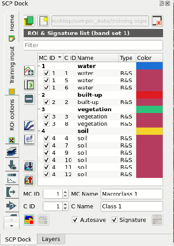This screenshot has height=246, width=174.
Task: Click the C ID column header
Action: [x=70, y=58]
